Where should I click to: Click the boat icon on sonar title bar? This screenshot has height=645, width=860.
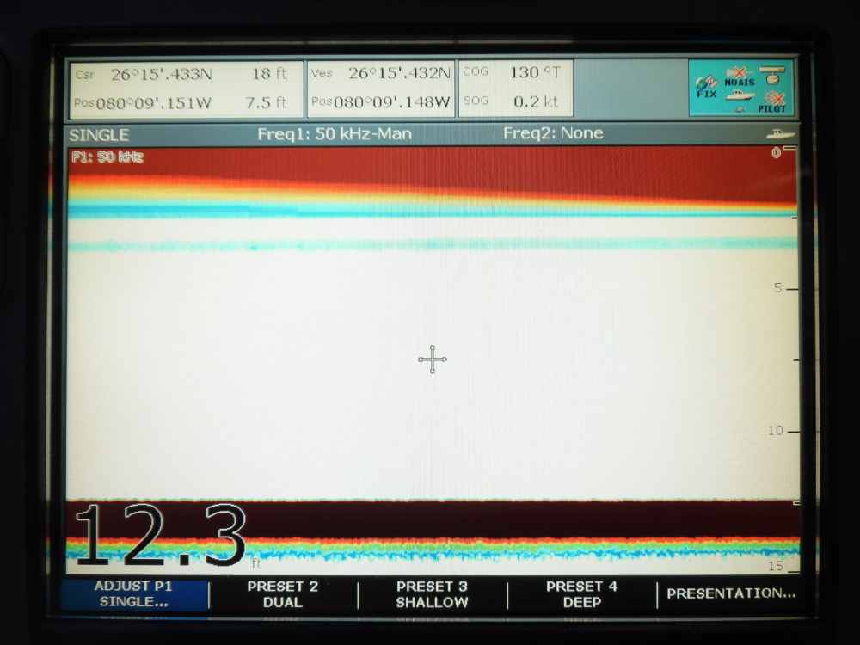[779, 134]
